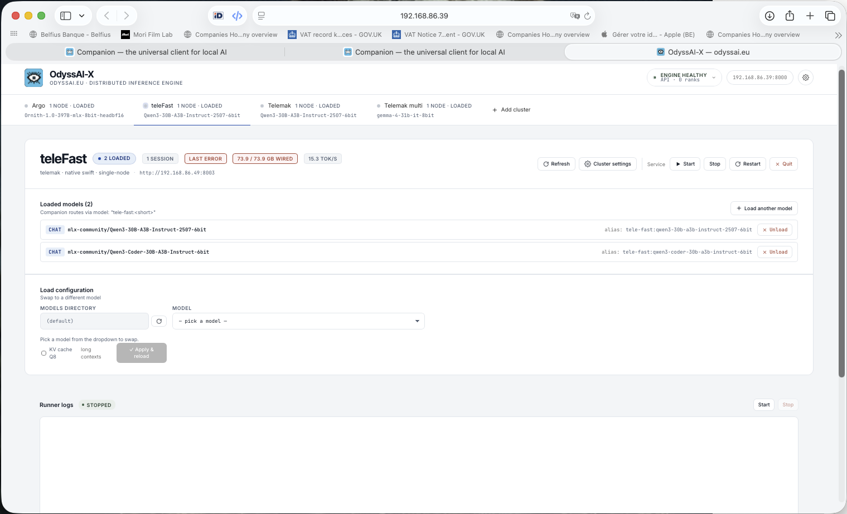The image size is (847, 514).
Task: Click the 192.168.86.39:8000 endpoint pill
Action: tap(759, 77)
